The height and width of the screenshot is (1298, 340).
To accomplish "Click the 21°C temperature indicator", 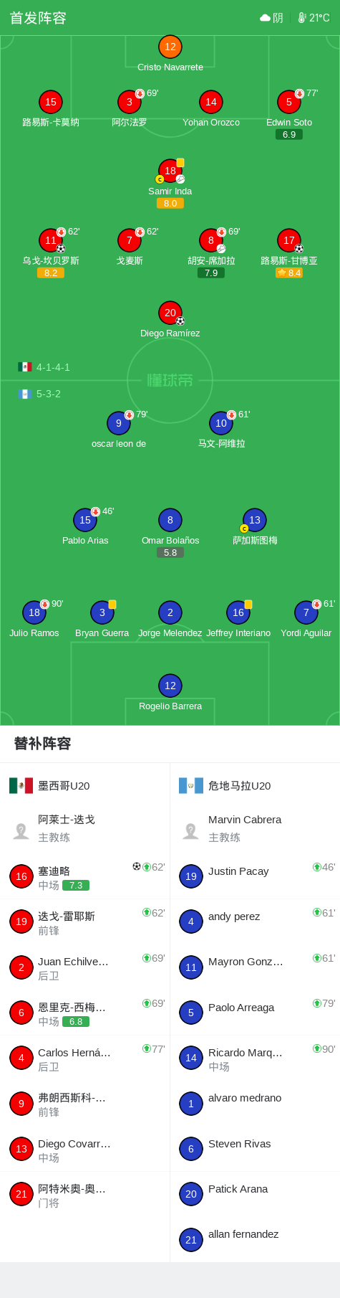I will tap(314, 18).
